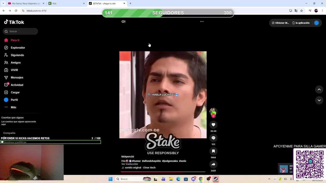Click the #joelgonzales hashtag
326x183 pixels.
point(170,161)
